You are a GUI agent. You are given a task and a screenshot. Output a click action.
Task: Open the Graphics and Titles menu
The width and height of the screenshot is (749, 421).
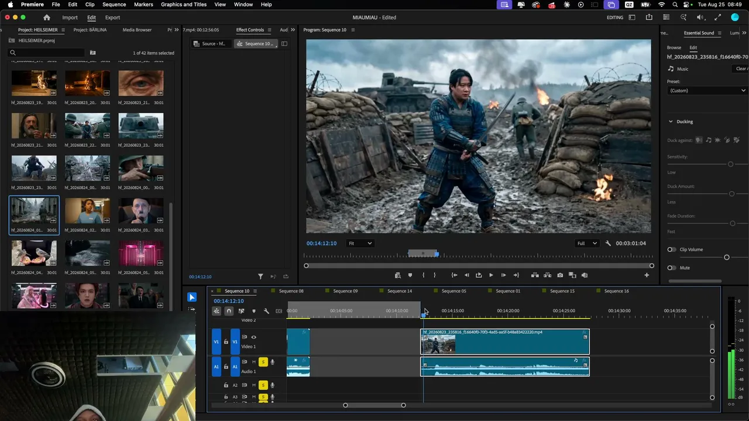(x=184, y=5)
